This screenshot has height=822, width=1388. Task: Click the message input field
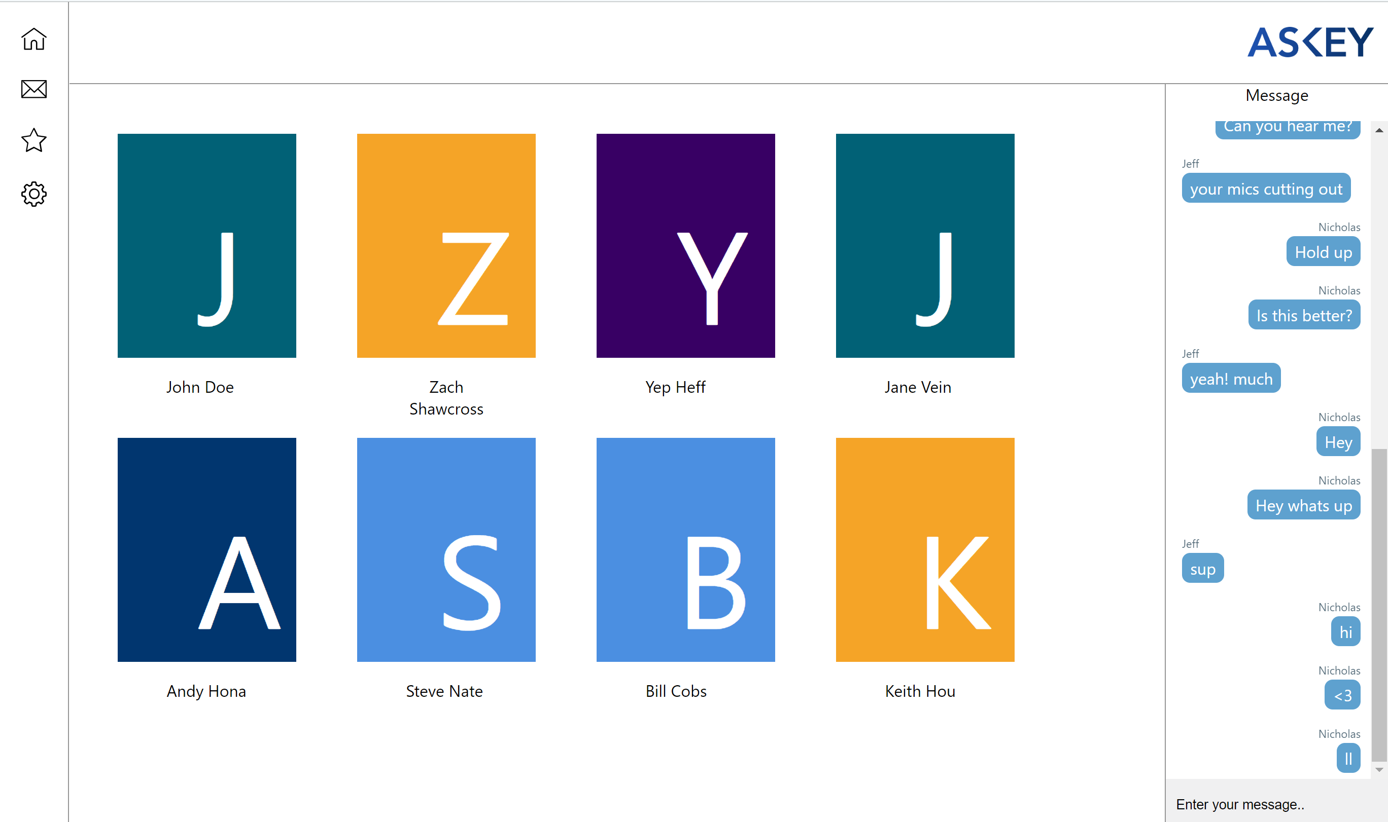click(x=1269, y=804)
